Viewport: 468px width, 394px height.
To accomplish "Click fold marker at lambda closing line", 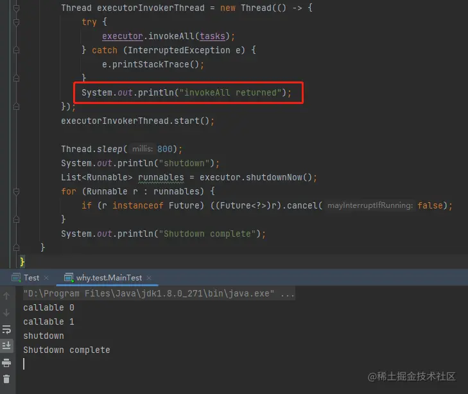I will pyautogui.click(x=17, y=107).
